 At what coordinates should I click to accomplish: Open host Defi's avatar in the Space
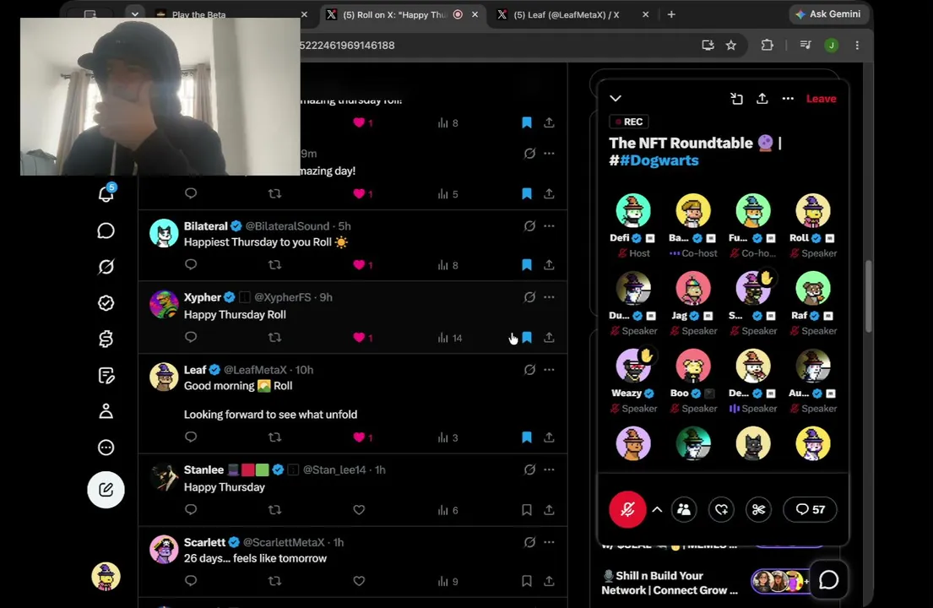(x=633, y=210)
